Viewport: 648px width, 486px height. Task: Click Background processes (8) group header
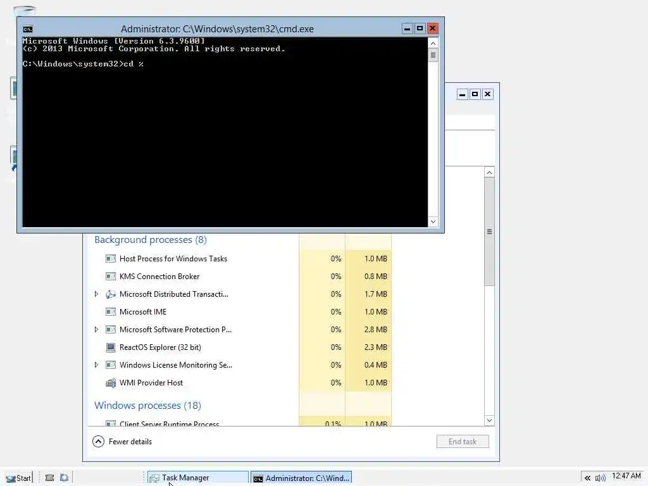pos(151,240)
